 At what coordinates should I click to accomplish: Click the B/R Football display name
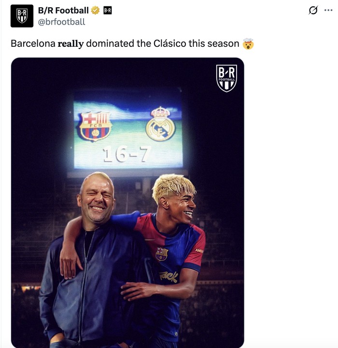63,11
